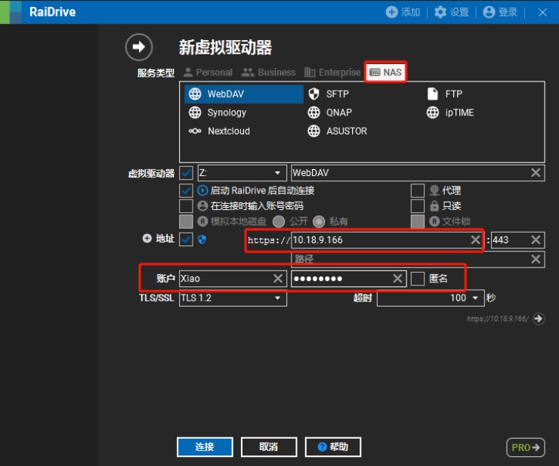Enable the 代理 proxy checkbox
559x466 pixels.
(x=418, y=191)
